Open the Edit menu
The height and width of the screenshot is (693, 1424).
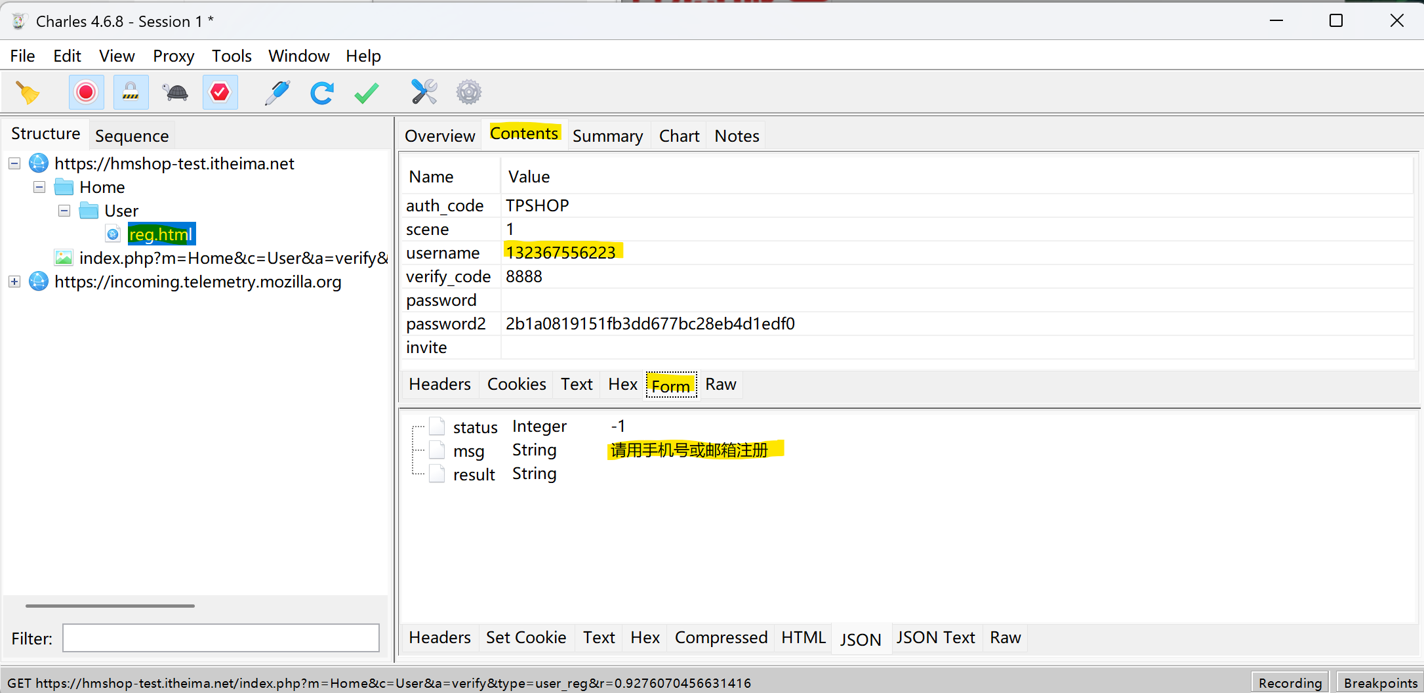coord(67,56)
